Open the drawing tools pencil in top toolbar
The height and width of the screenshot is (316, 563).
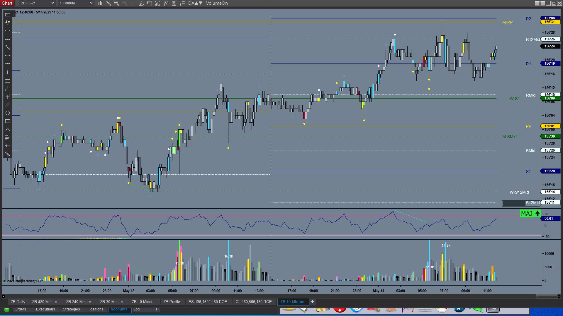(108, 3)
